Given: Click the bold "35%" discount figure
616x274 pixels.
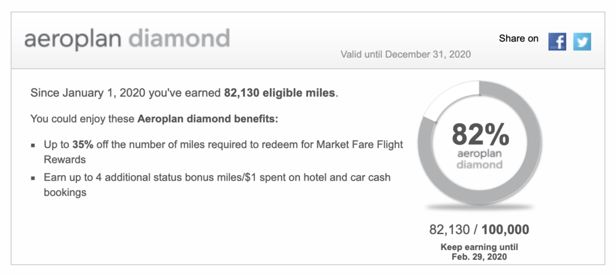Looking at the screenshot, I should point(82,145).
